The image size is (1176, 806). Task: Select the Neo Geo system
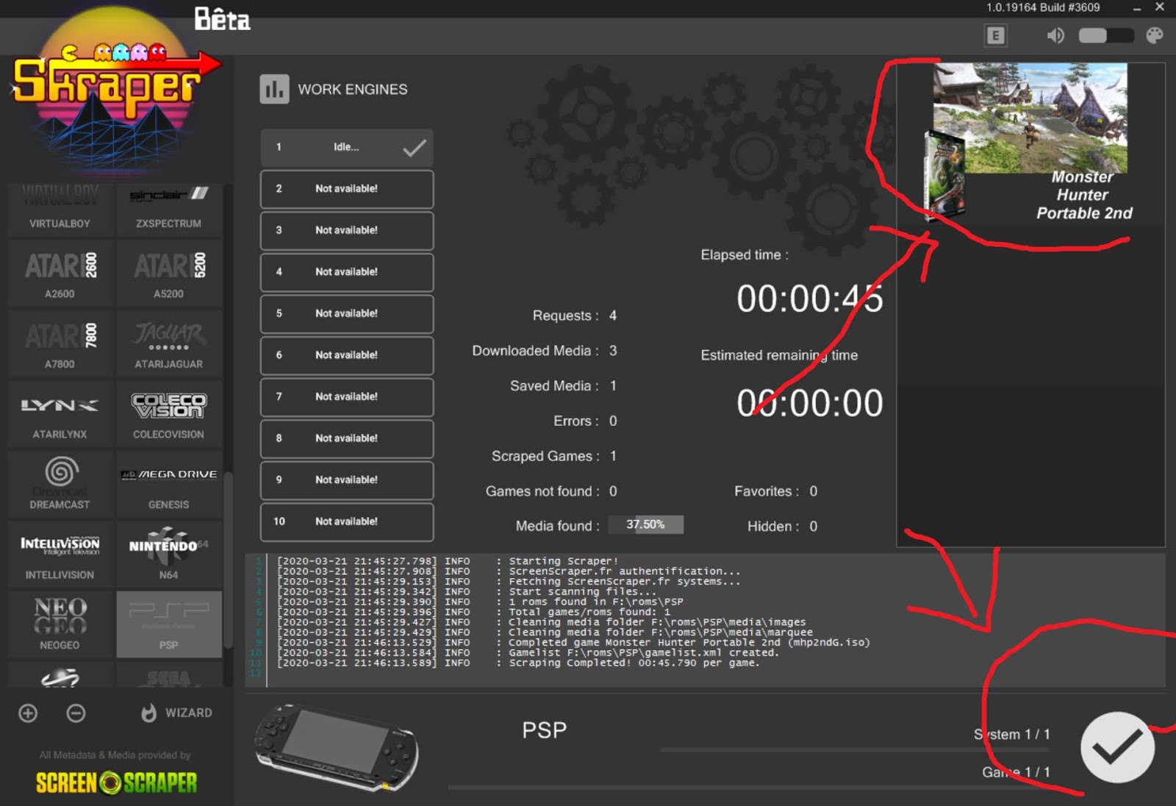pyautogui.click(x=60, y=624)
